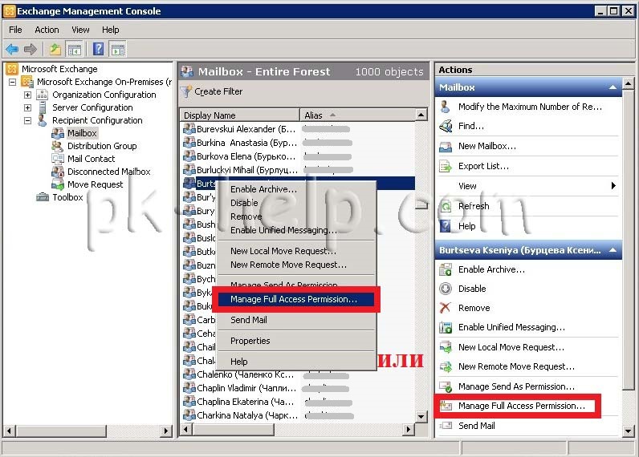
Task: Open the Help menu in menu bar
Action: pyautogui.click(x=111, y=30)
